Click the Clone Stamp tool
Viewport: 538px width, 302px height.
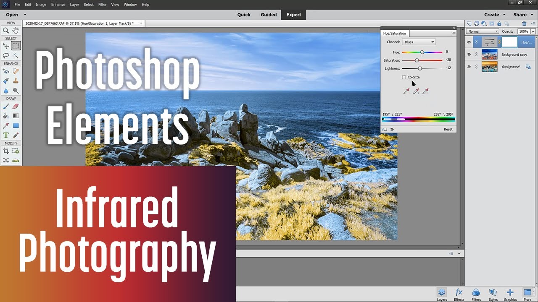16,81
